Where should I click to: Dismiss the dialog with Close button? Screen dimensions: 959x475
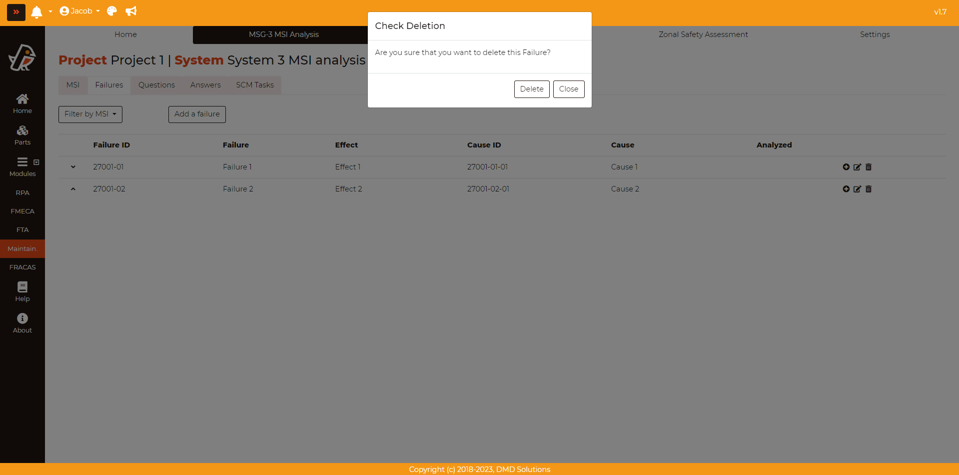pos(568,89)
